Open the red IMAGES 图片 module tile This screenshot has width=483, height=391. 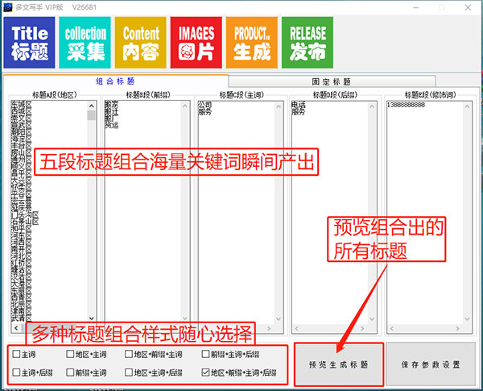[196, 43]
